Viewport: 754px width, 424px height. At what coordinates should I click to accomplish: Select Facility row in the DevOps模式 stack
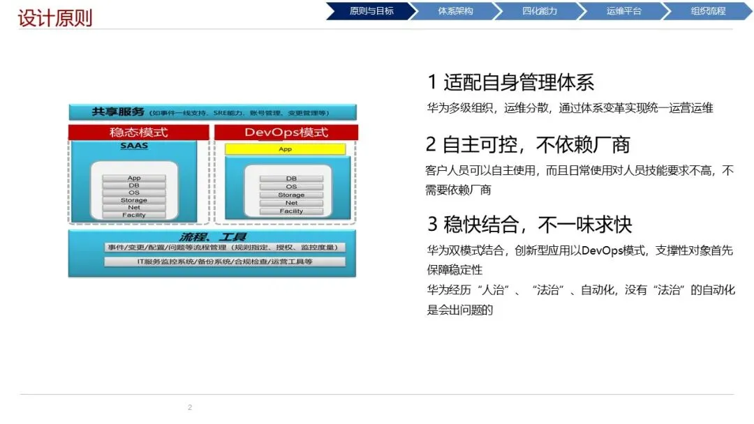pyautogui.click(x=291, y=211)
